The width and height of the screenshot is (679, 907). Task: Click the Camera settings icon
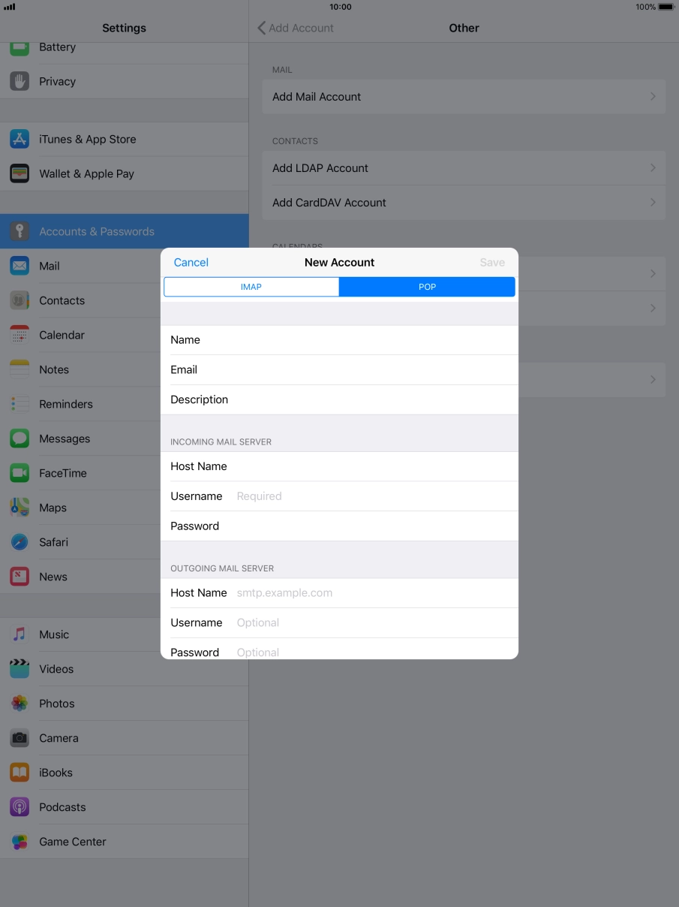19,738
